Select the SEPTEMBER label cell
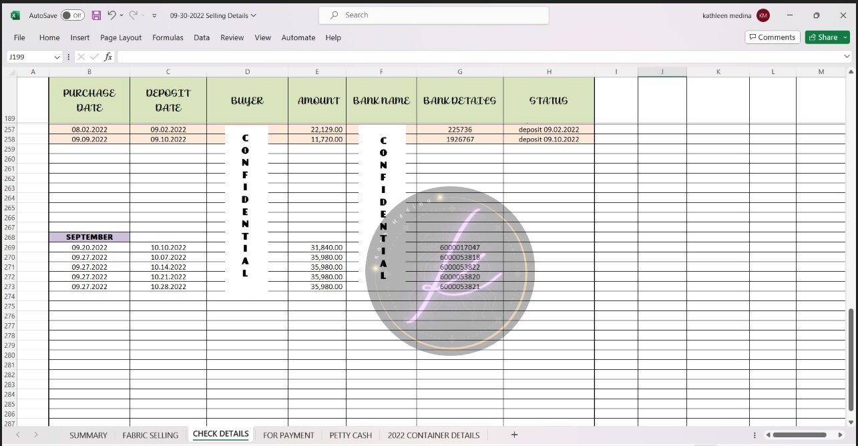Viewport: 858px width, 446px height. coord(89,237)
